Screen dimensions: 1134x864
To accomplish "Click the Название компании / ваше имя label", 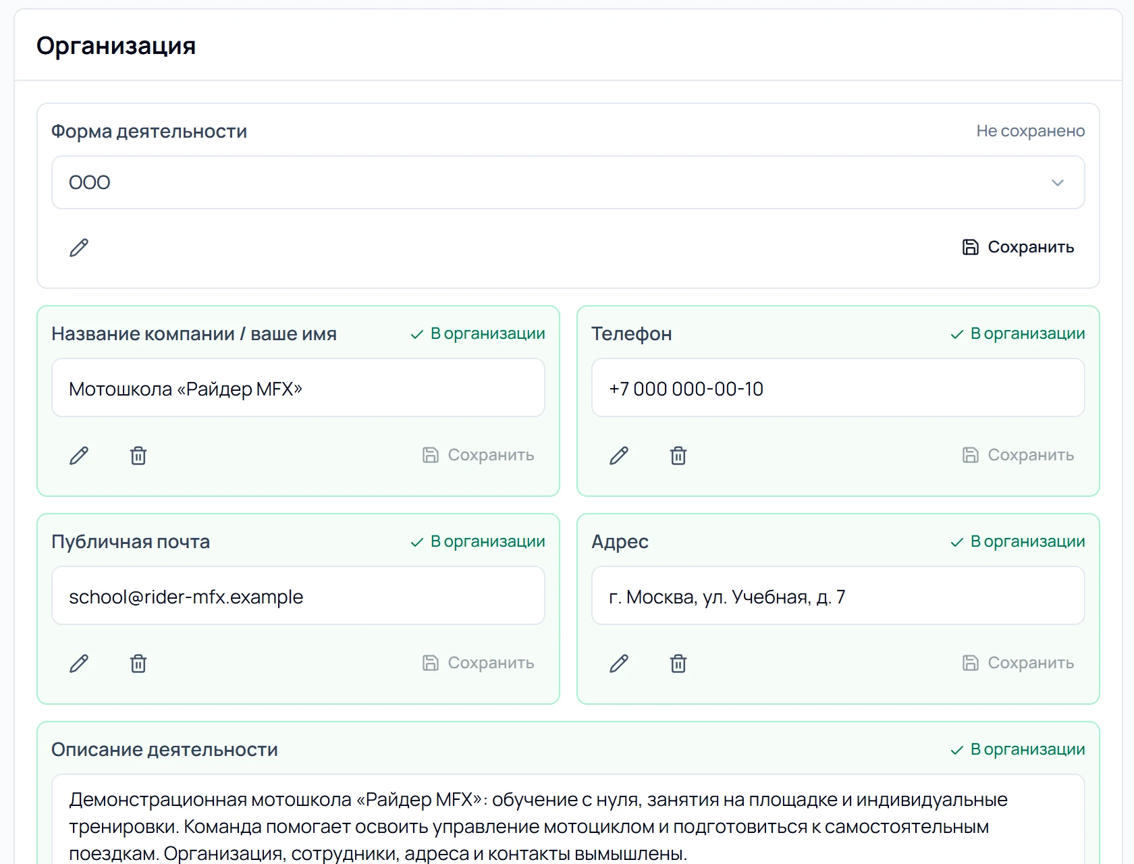I will tap(194, 333).
